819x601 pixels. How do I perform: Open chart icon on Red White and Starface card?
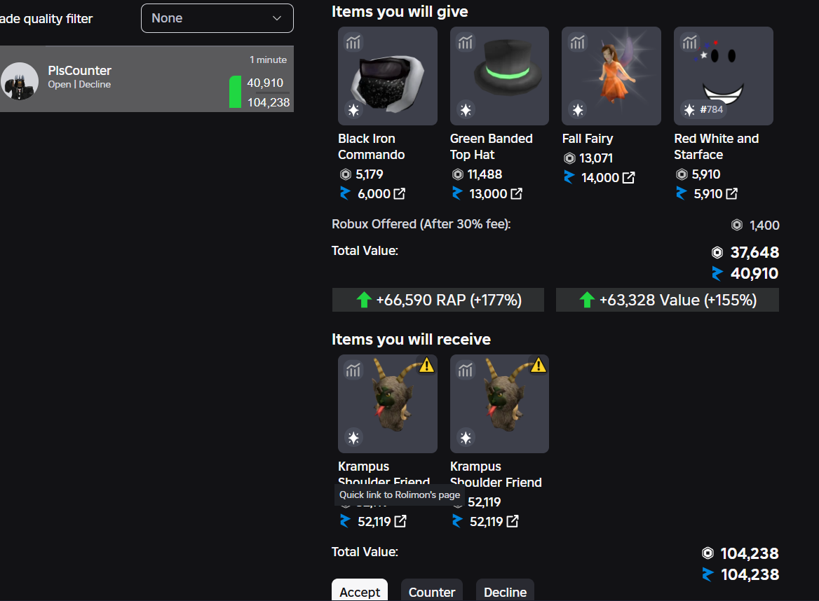tap(689, 42)
